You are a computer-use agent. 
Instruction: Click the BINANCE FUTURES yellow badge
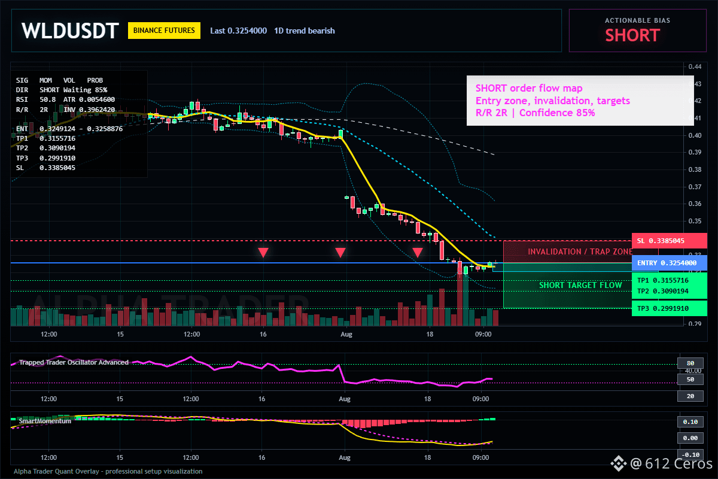(x=164, y=31)
